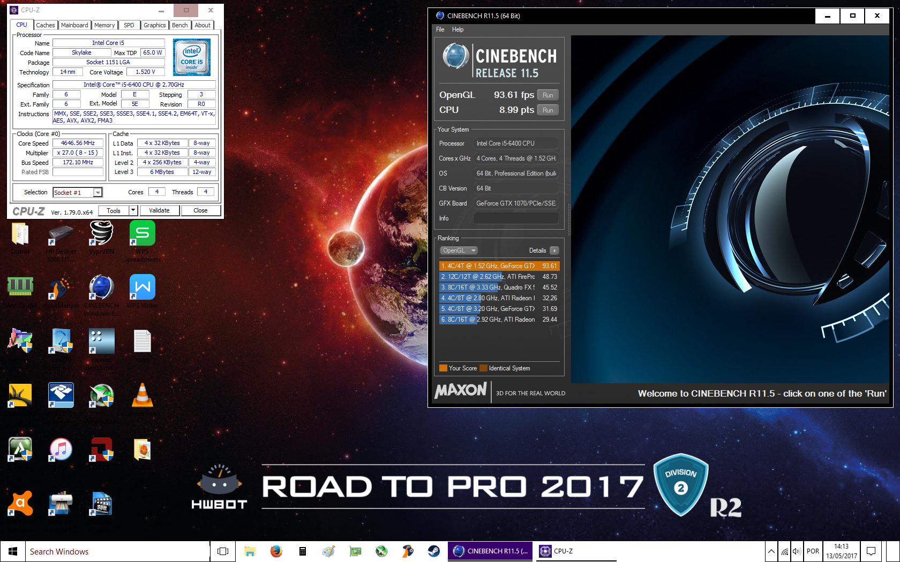Open Cinebench Help menu
Image resolution: width=900 pixels, height=562 pixels.
click(457, 29)
